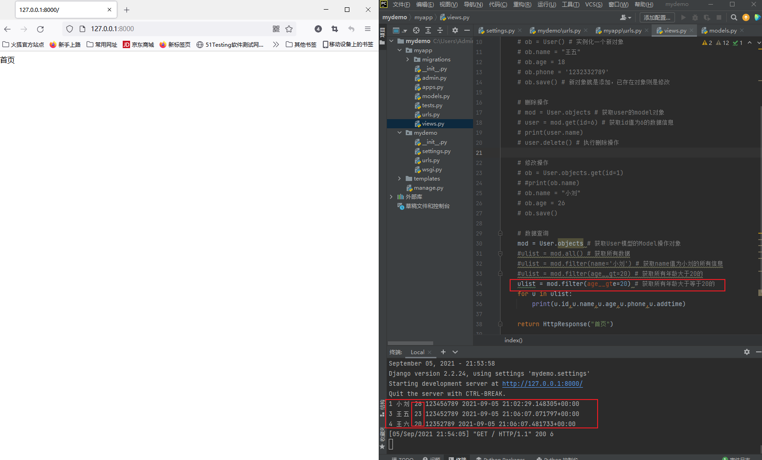Click the locate-in-tree target icon in project panel
The width and height of the screenshot is (762, 460).
[416, 30]
